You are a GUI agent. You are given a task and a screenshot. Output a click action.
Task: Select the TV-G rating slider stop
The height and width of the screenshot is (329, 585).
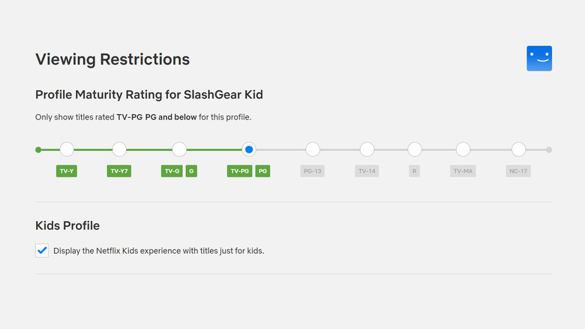179,149
